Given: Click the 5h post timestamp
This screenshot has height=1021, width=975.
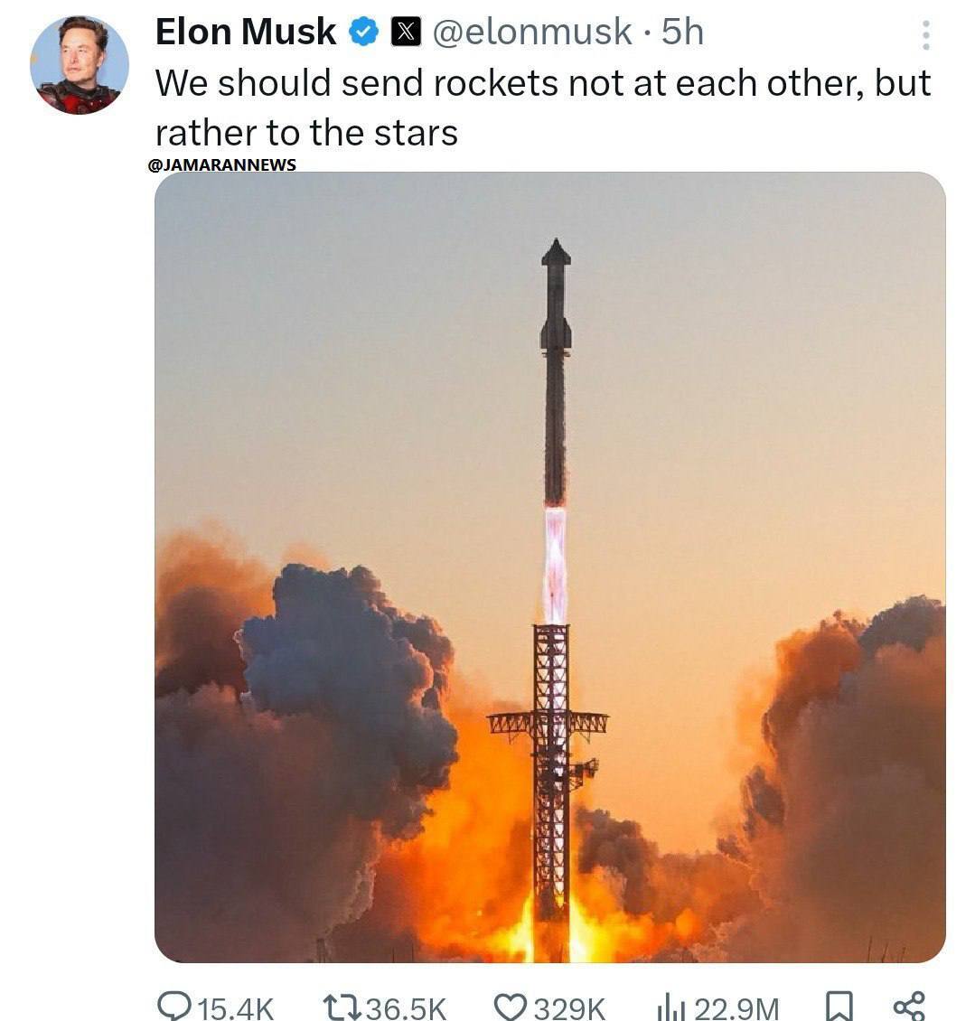Looking at the screenshot, I should 682,33.
